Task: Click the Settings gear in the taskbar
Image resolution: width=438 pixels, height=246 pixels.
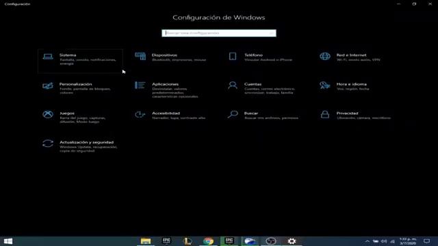Action: pyautogui.click(x=292, y=241)
